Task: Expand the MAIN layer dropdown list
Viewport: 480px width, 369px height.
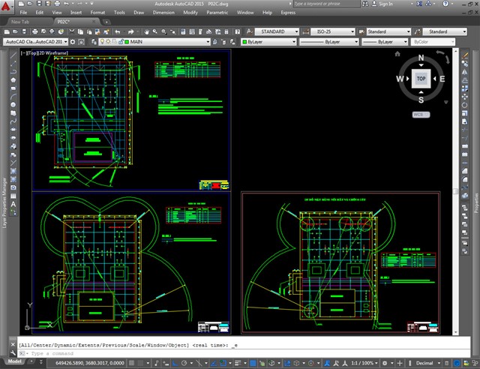Action: click(x=208, y=42)
